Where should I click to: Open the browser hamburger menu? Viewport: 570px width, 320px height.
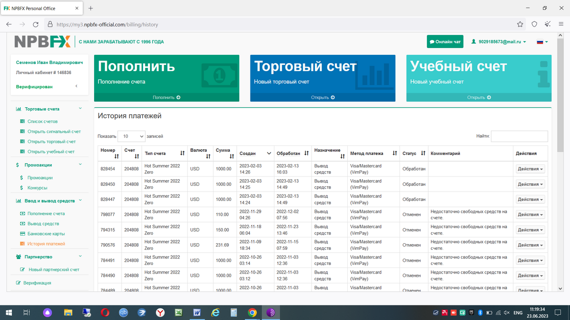(561, 24)
